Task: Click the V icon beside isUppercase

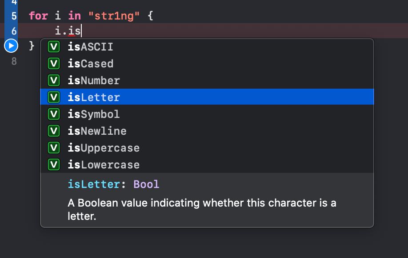Action: click(54, 148)
